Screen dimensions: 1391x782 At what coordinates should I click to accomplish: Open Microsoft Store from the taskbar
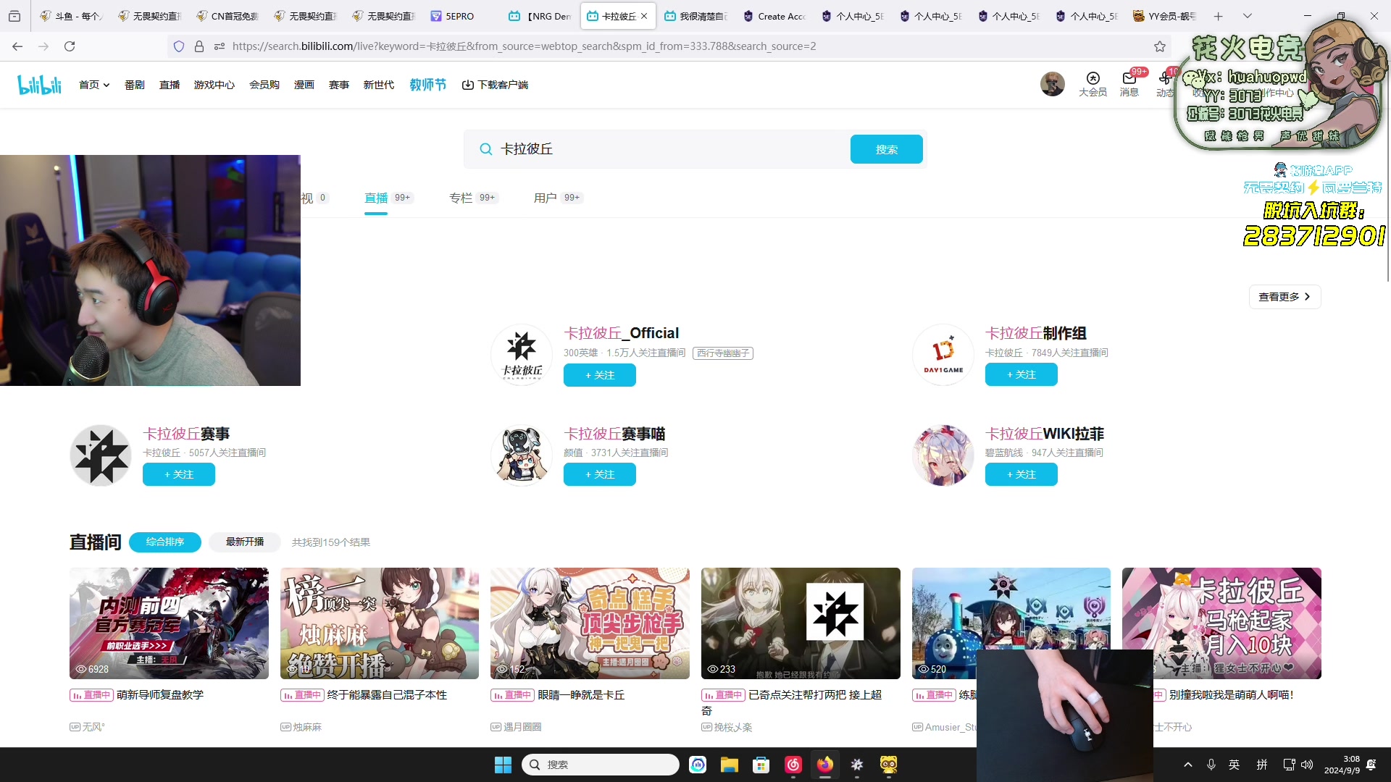coord(761,765)
